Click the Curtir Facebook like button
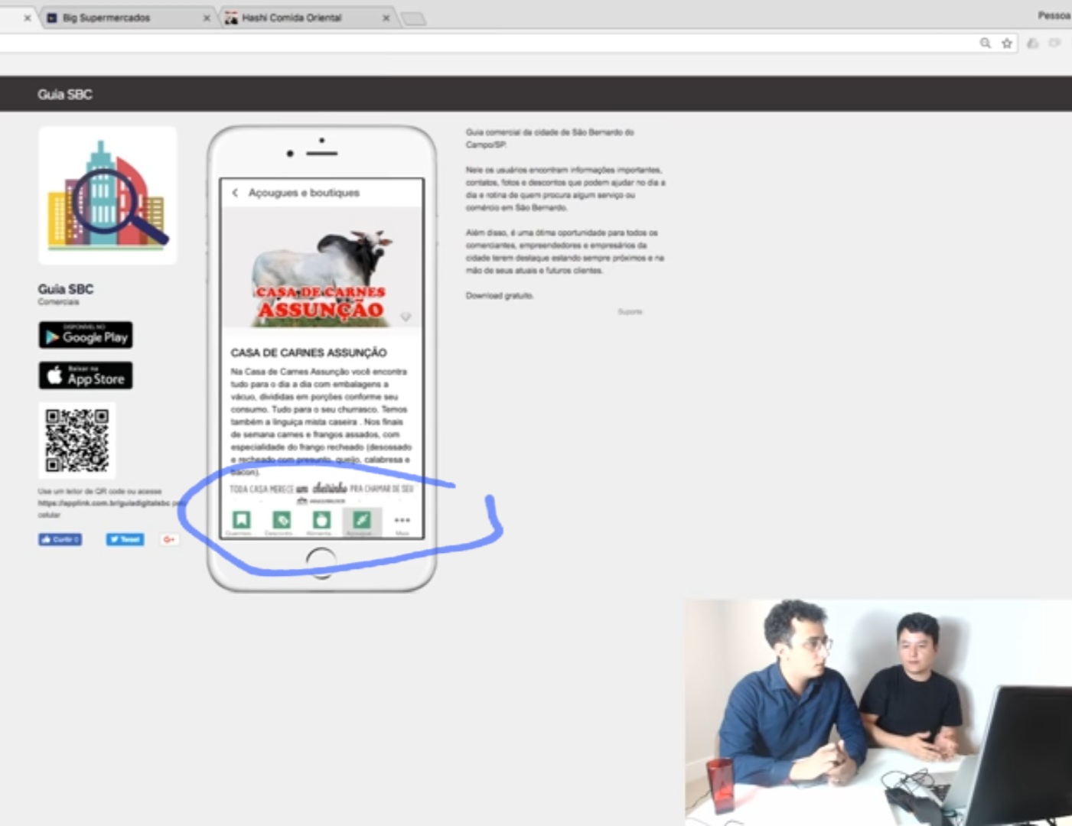 click(60, 539)
